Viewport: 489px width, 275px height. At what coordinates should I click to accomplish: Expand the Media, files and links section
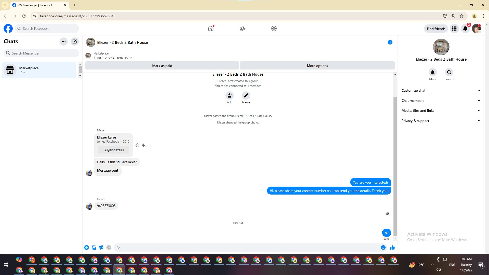(441, 111)
